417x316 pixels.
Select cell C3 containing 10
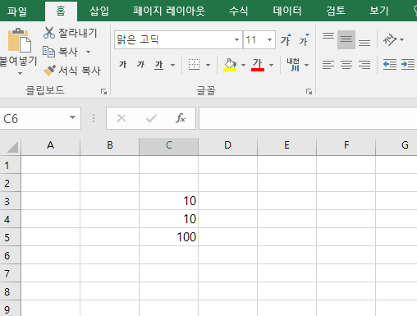(x=169, y=201)
